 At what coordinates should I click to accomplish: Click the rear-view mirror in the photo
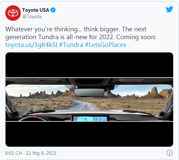pos(89,92)
